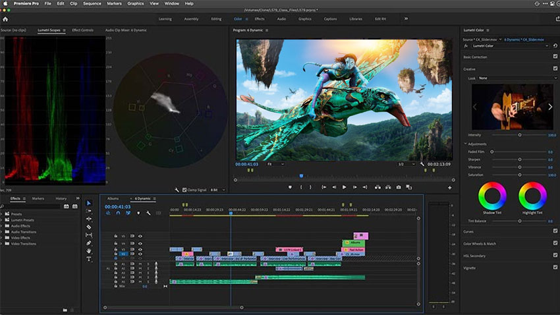This screenshot has height=315, width=560.
Task: Open the HSL Secondary section
Action: [474, 256]
